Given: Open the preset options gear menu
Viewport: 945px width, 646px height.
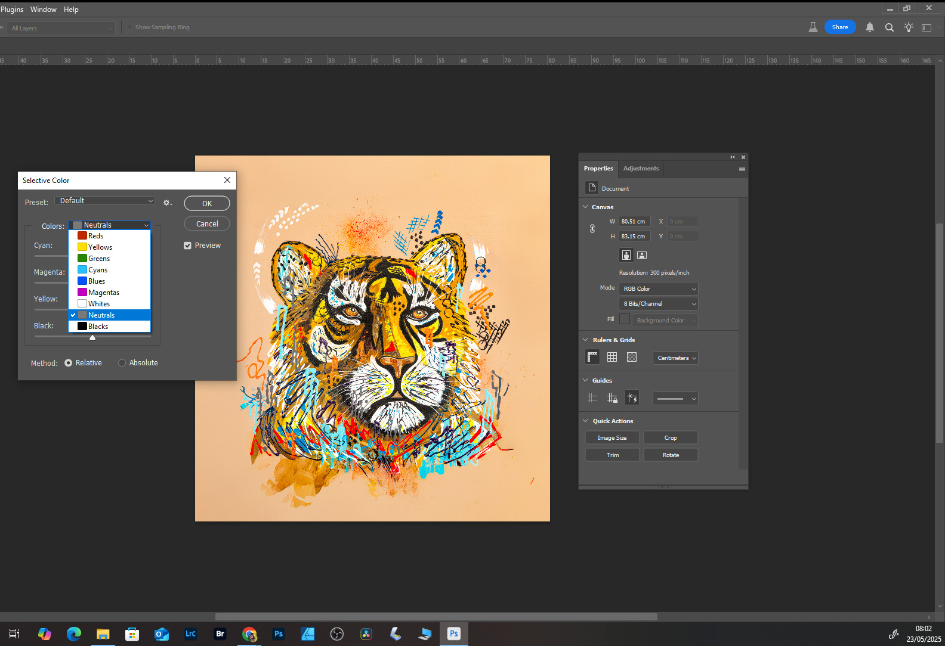Looking at the screenshot, I should pos(168,203).
